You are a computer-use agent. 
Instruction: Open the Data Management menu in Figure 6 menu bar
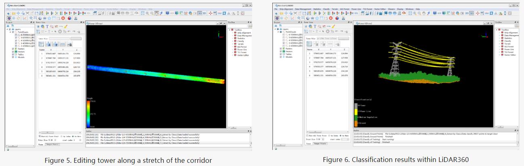click(x=303, y=9)
